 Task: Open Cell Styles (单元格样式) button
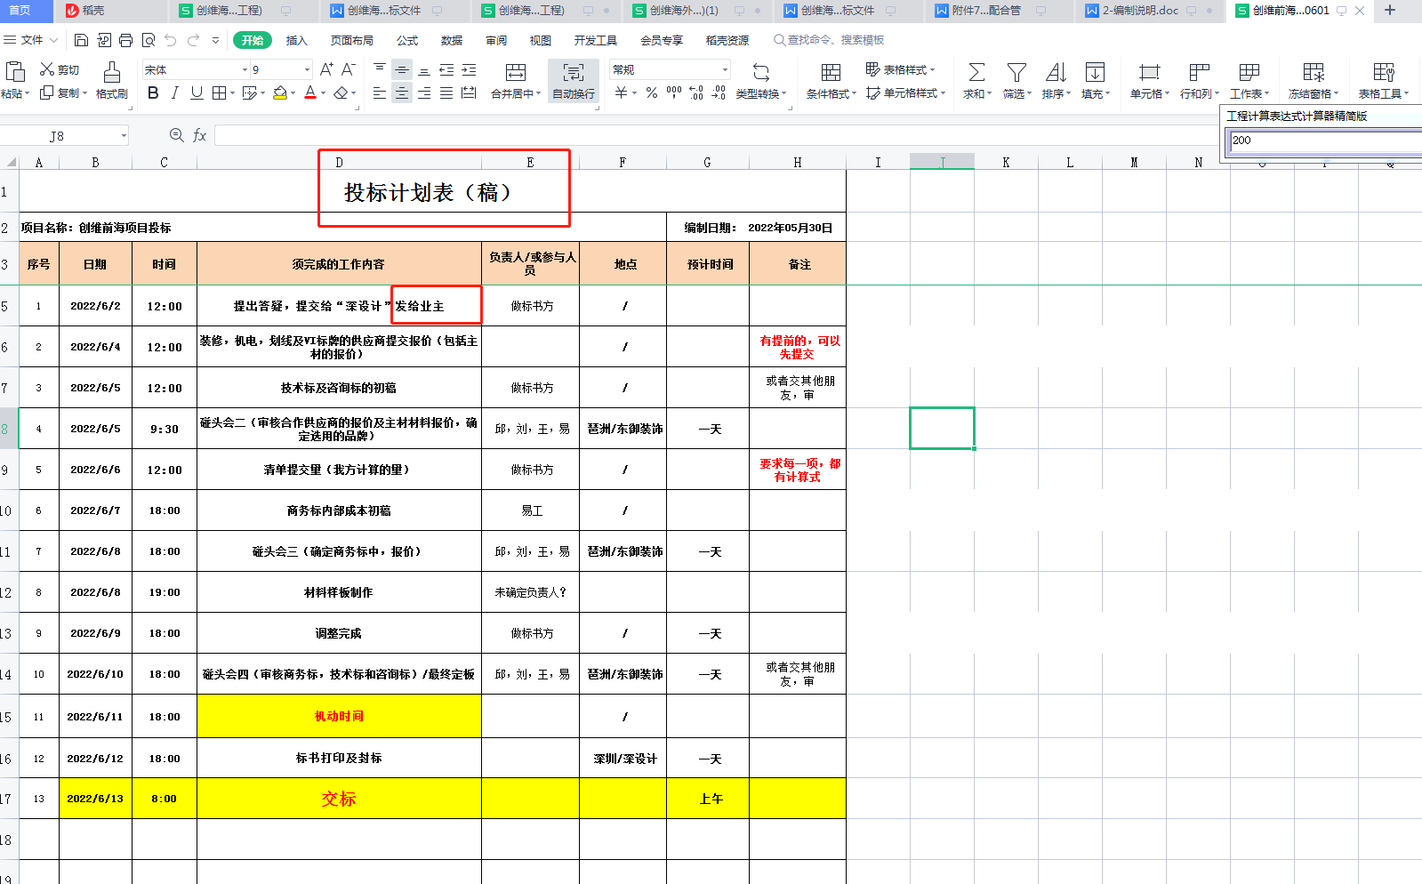pyautogui.click(x=905, y=92)
